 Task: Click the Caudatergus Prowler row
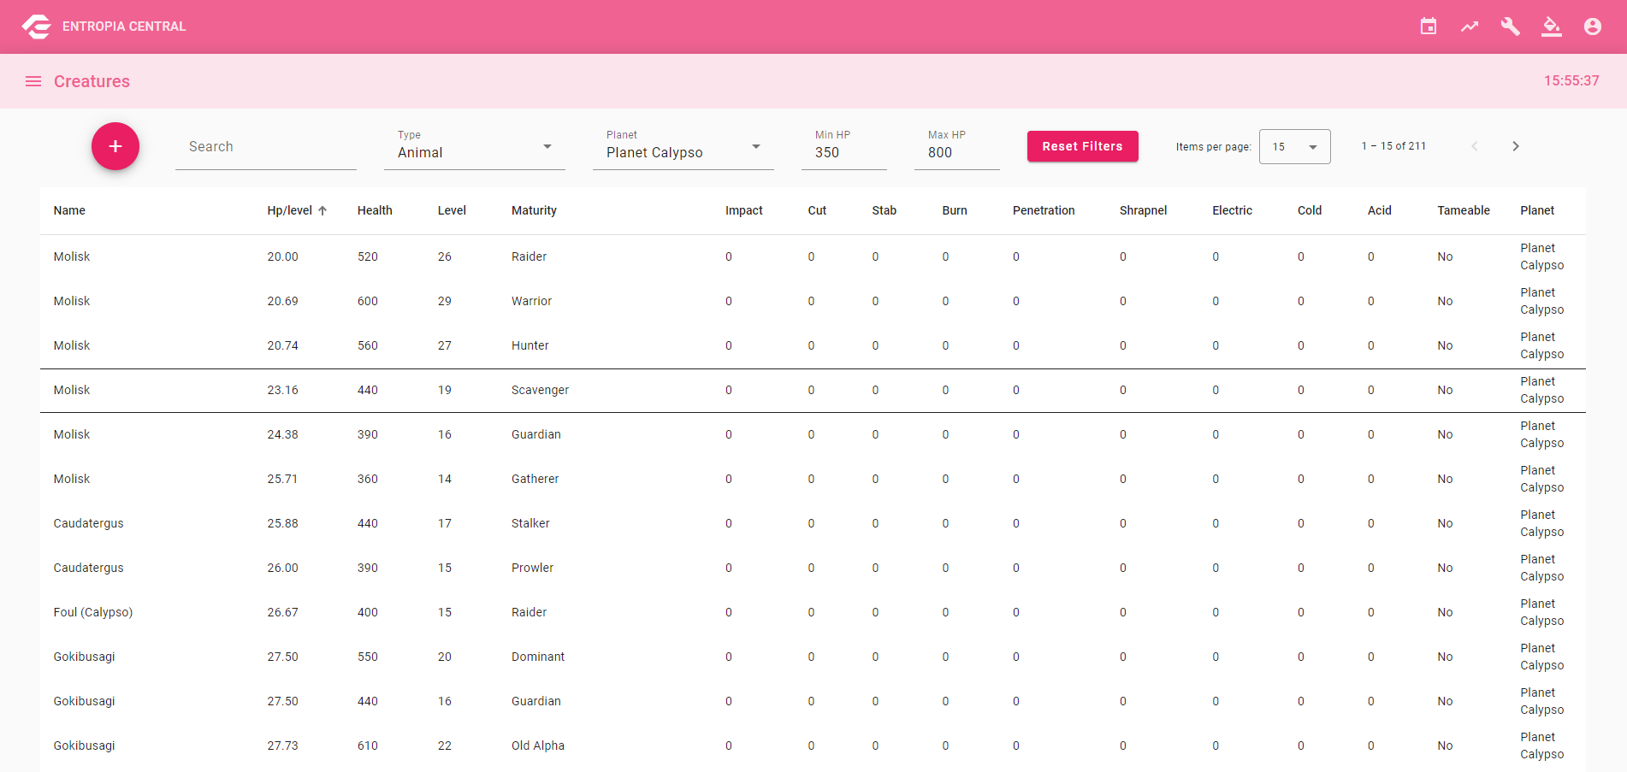click(813, 568)
